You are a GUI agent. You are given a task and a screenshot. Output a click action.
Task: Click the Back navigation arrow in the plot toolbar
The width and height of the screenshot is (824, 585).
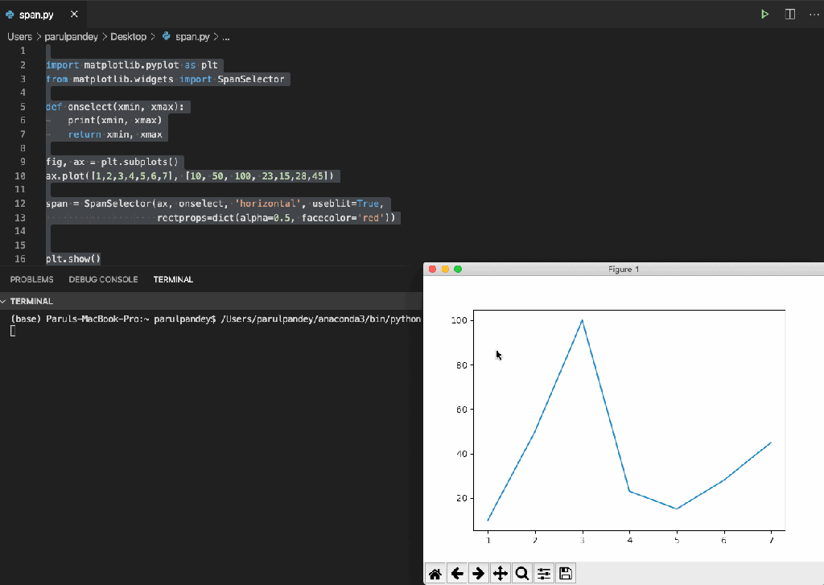(457, 573)
